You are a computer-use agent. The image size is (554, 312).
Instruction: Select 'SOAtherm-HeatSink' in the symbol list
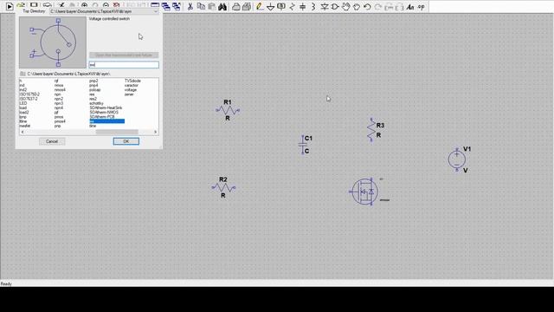click(106, 107)
